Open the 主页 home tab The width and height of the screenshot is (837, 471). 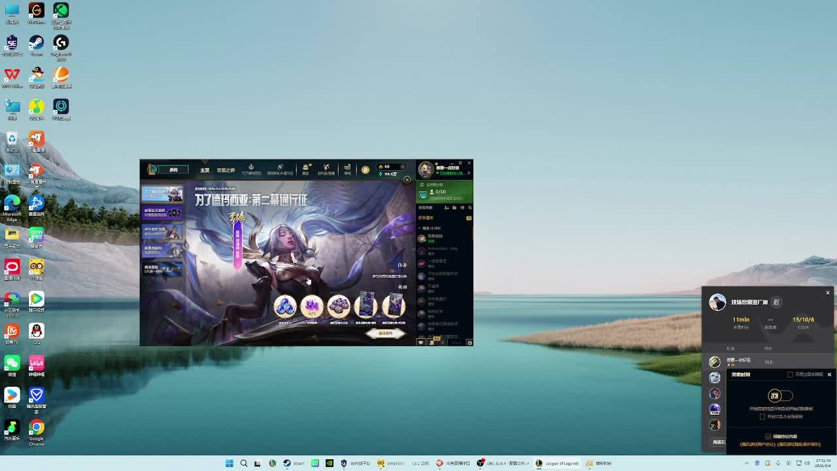(205, 170)
